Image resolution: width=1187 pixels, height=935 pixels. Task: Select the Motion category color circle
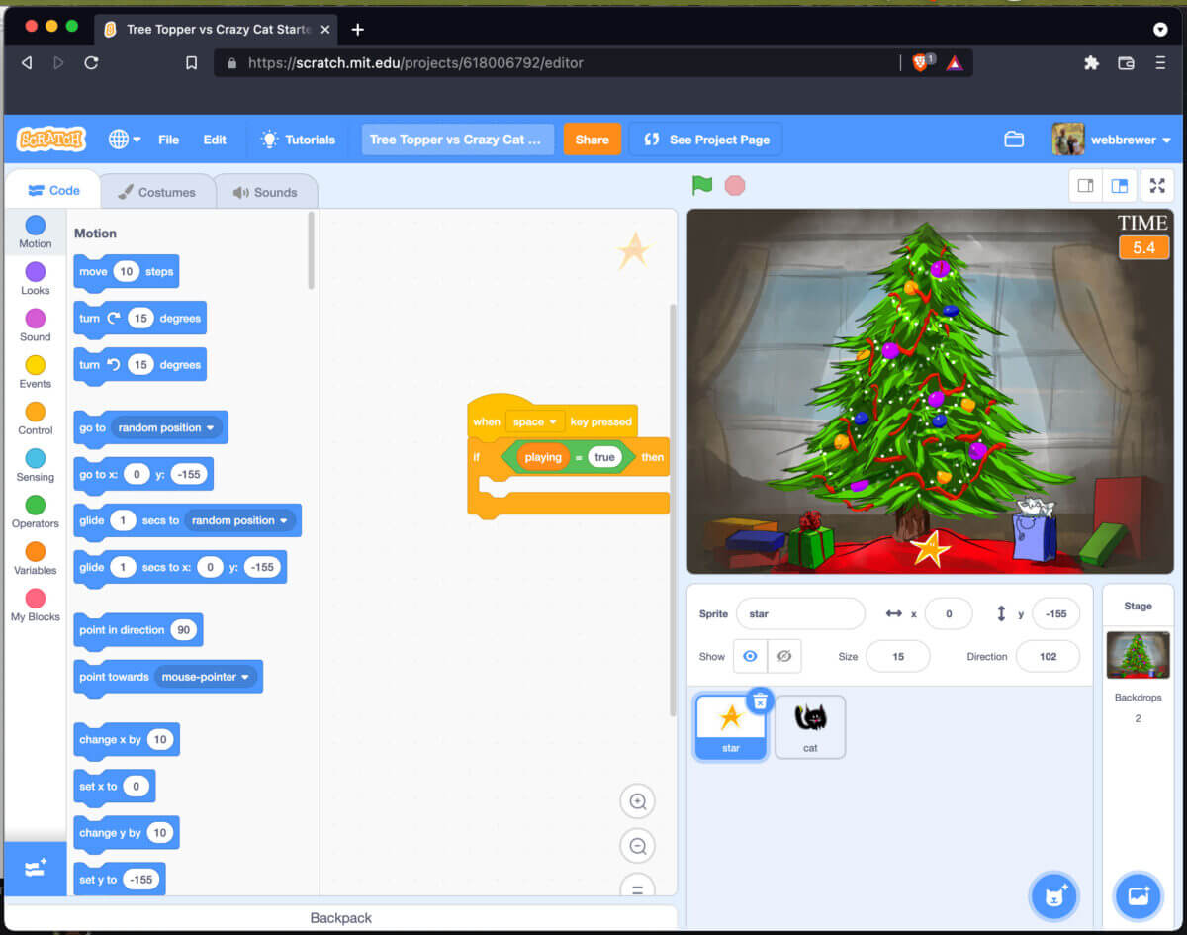click(36, 225)
